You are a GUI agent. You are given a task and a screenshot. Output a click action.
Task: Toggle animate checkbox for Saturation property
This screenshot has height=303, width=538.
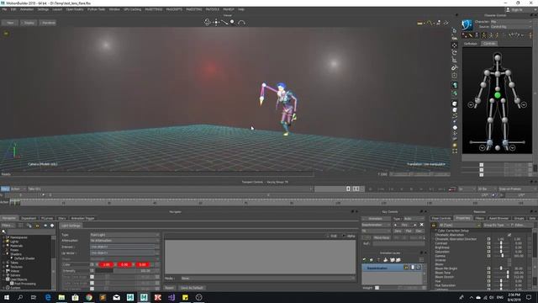[488, 252]
